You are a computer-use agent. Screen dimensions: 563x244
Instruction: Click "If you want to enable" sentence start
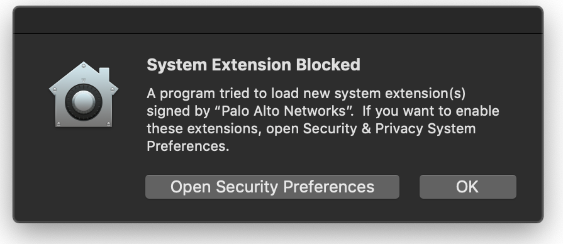click(430, 111)
